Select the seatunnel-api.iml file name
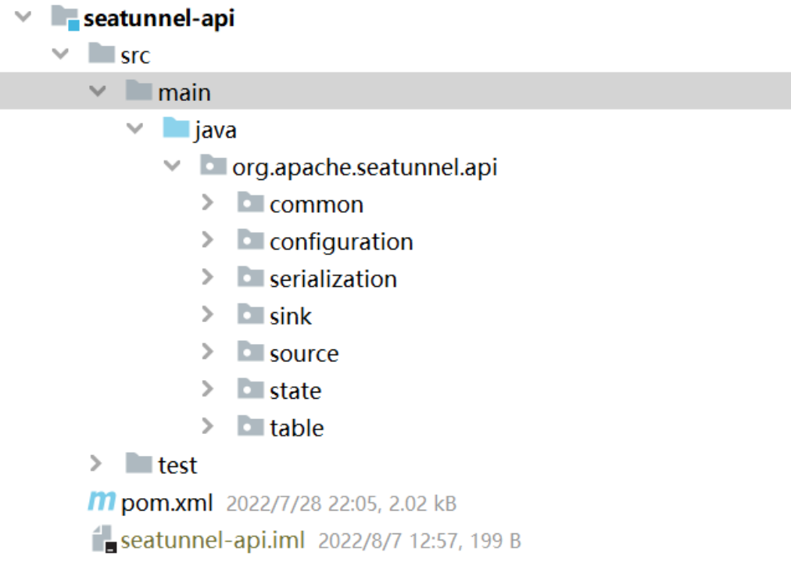The image size is (791, 563). 213,540
